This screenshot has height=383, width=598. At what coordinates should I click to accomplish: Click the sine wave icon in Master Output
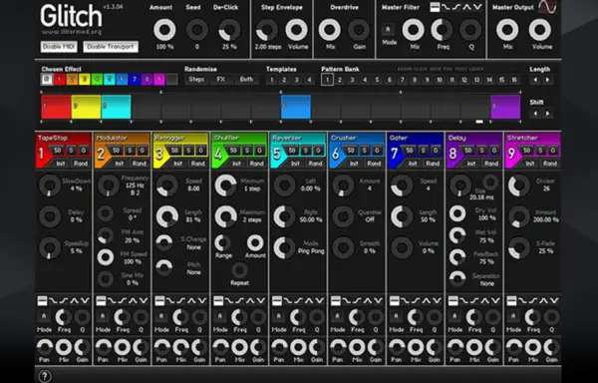(547, 7)
